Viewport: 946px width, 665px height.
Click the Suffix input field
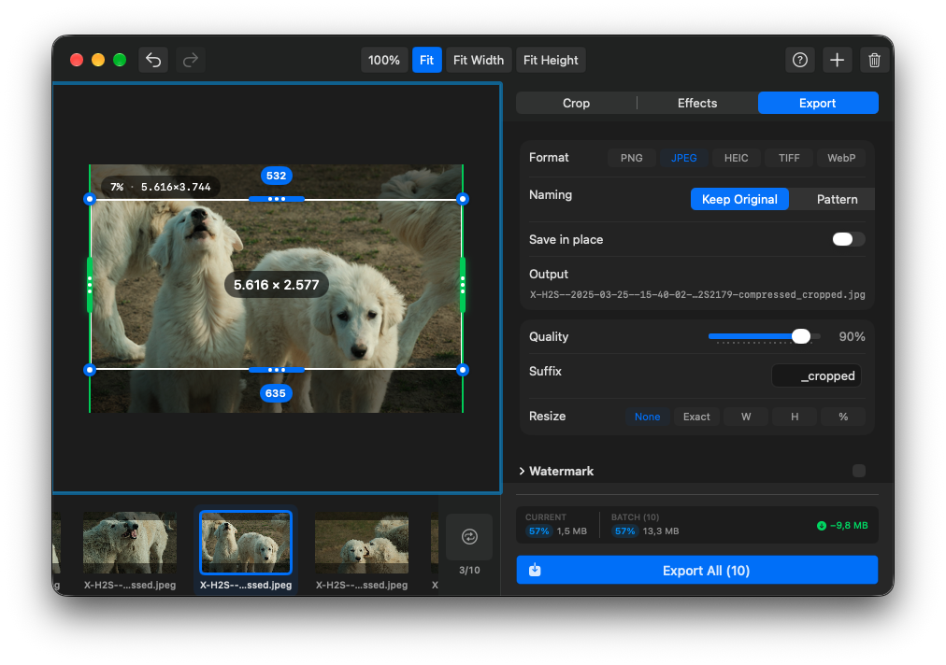[x=816, y=375]
